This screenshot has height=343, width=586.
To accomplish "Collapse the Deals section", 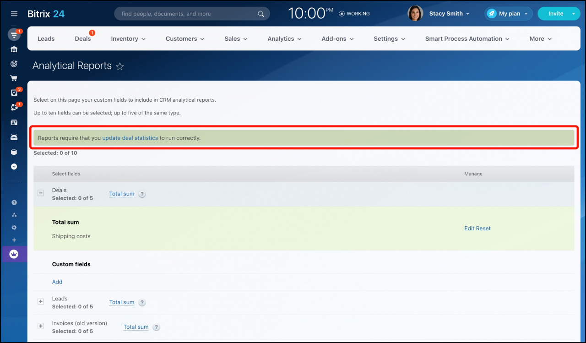I will [x=41, y=193].
